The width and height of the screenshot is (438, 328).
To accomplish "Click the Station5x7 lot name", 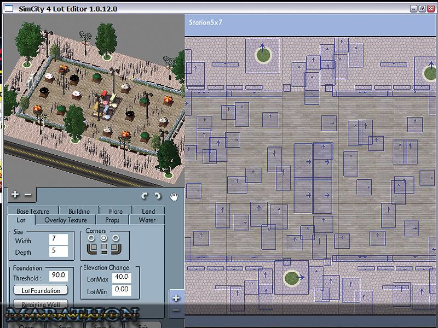I will tap(206, 22).
